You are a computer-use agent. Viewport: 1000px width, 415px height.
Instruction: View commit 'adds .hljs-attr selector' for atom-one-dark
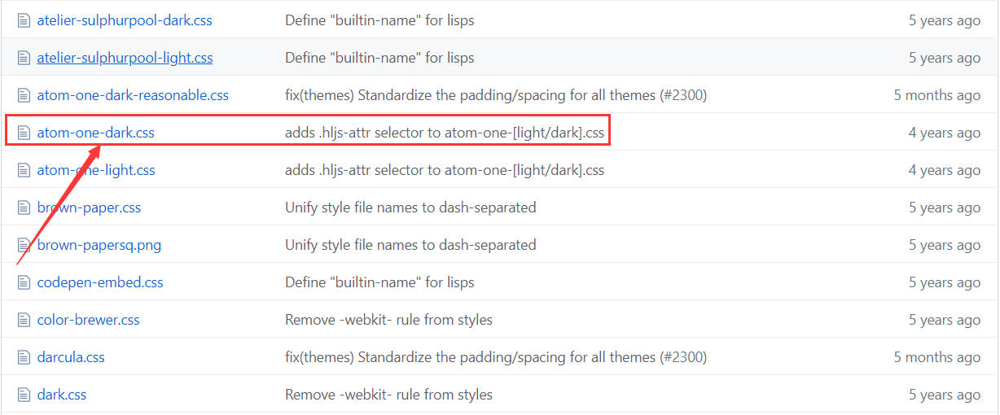point(445,133)
